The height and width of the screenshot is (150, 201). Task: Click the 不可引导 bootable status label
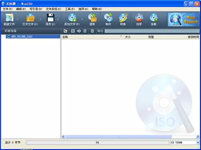tap(10, 31)
